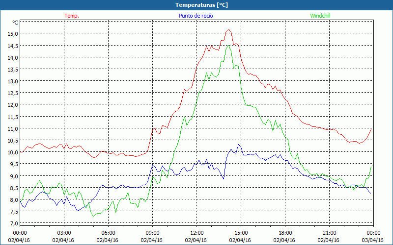This screenshot has height=245, width=393.
Task: Click the "8,0" y-axis value
Action: pos(14,200)
